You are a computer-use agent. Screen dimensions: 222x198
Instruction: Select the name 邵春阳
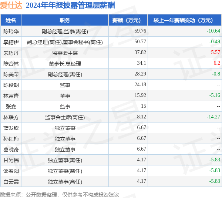click(11, 171)
